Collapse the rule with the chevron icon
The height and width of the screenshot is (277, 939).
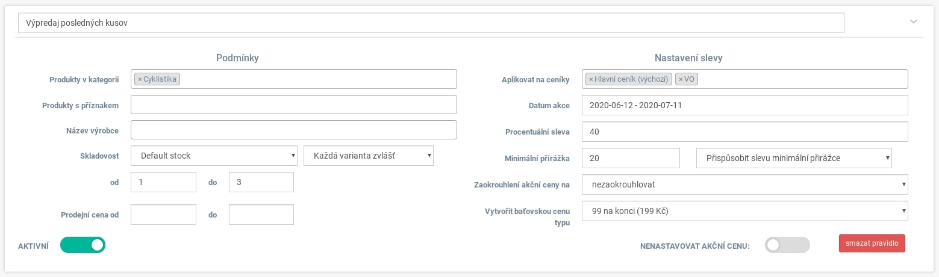pos(913,22)
